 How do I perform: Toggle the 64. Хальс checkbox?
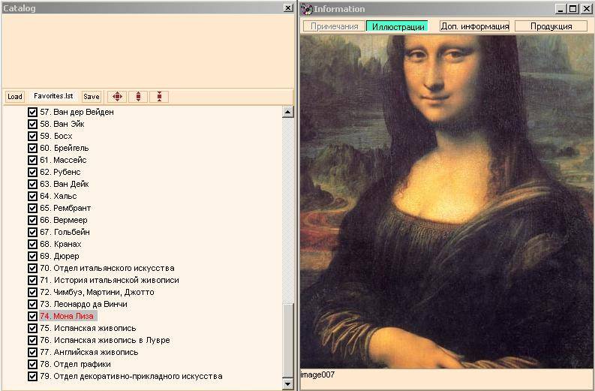coord(32,197)
